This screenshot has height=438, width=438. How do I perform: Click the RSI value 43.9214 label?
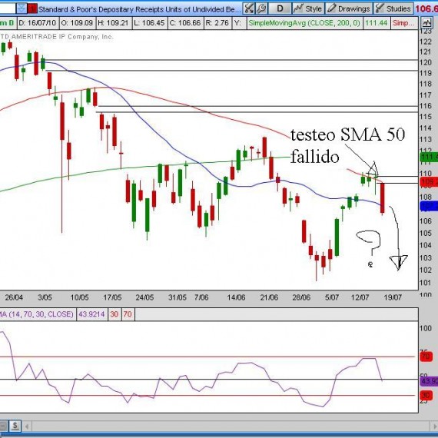click(91, 314)
